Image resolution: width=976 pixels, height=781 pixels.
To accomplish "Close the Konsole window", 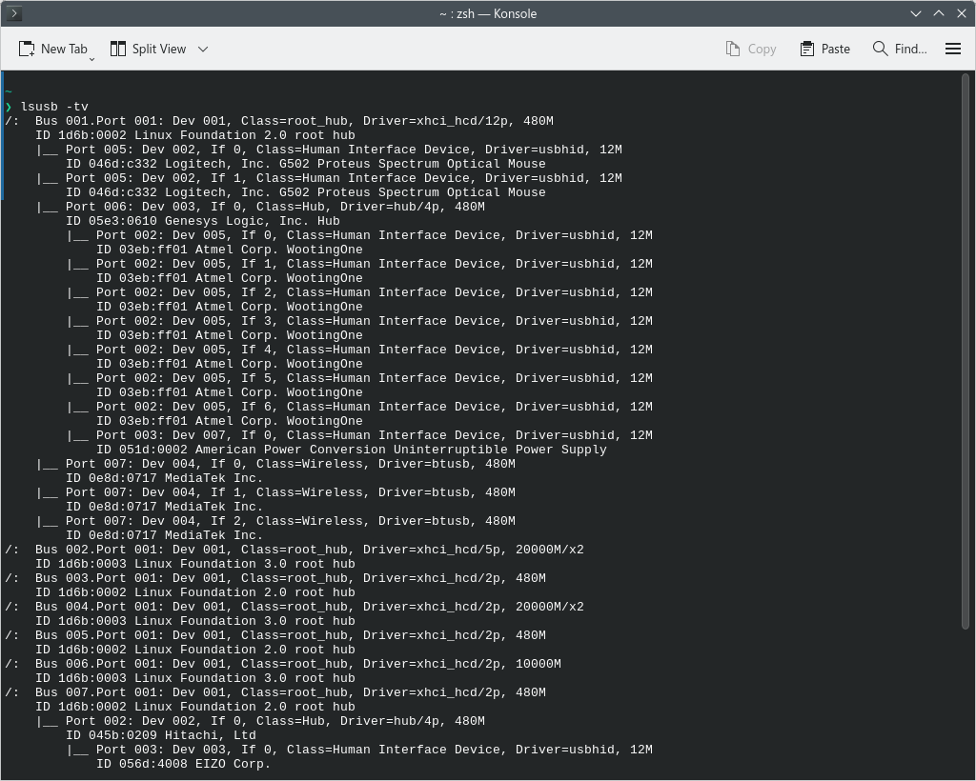I will [x=962, y=13].
